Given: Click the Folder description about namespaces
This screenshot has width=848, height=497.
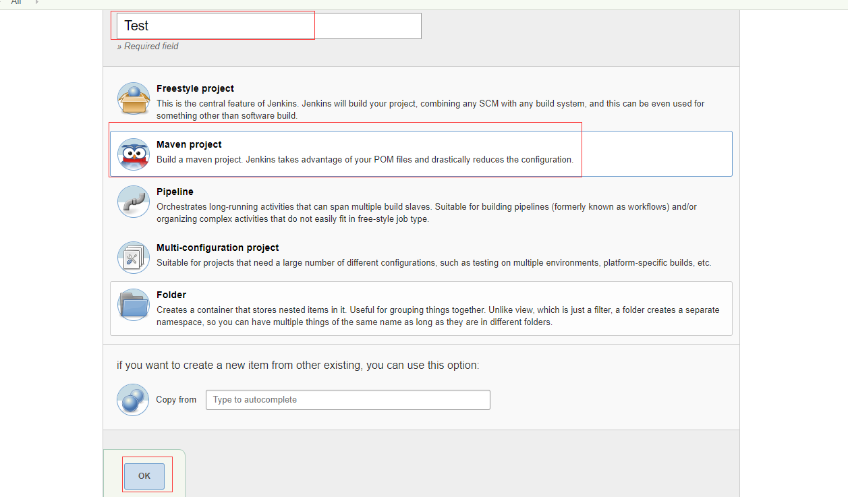Looking at the screenshot, I should click(438, 316).
